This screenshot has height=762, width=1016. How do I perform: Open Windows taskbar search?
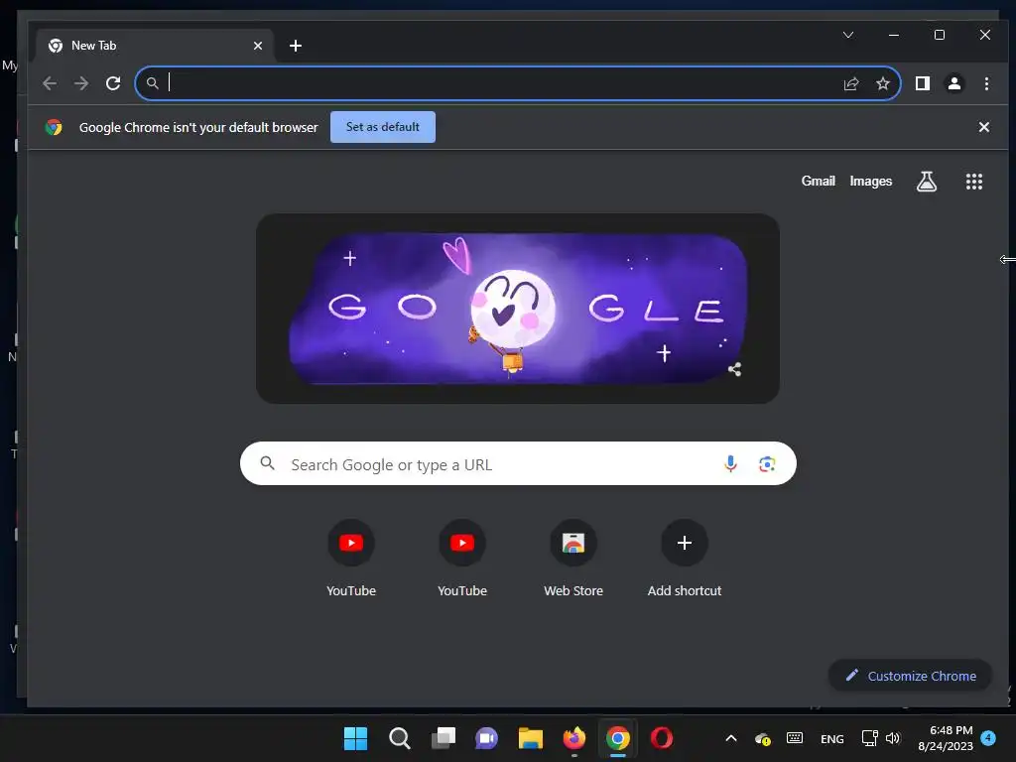click(x=399, y=738)
